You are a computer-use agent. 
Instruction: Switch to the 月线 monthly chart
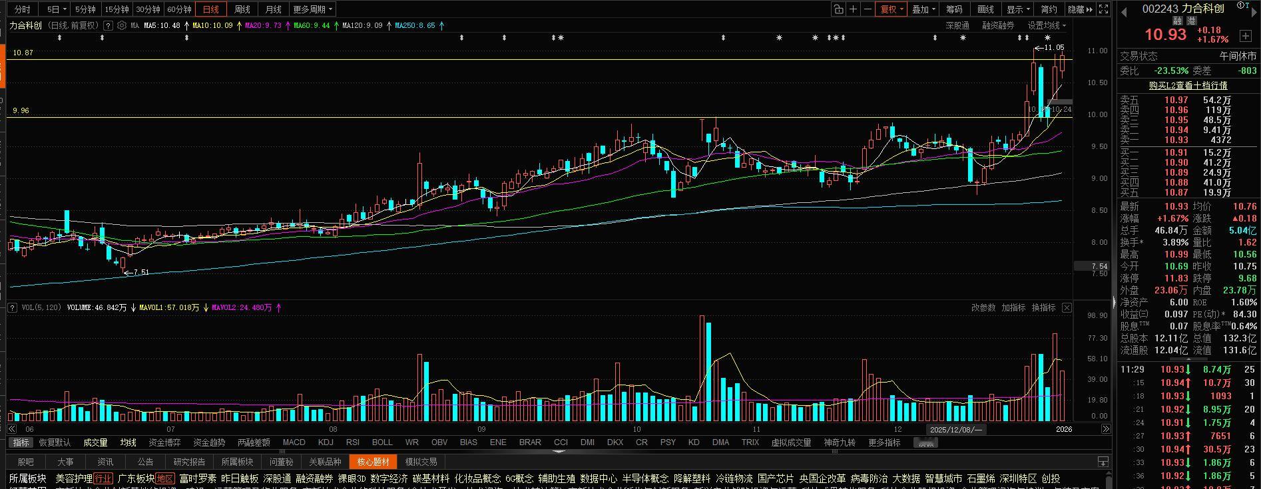point(273,9)
